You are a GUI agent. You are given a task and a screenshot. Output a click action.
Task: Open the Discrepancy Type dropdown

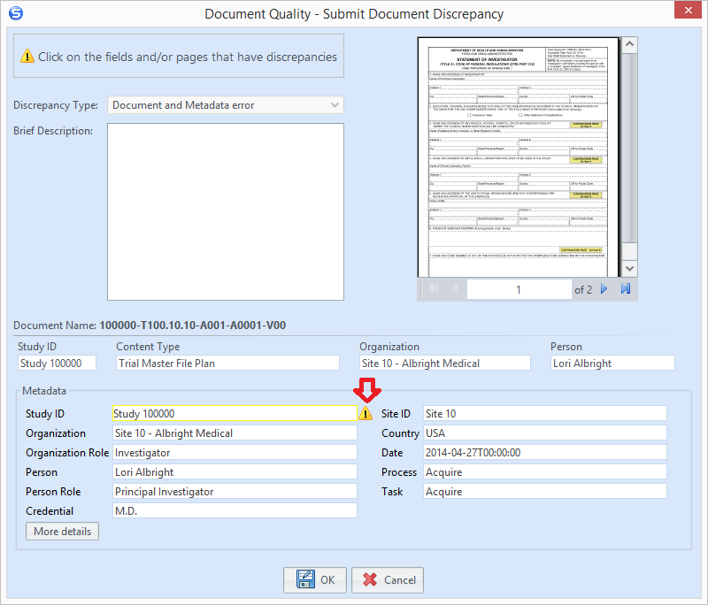tap(226, 105)
